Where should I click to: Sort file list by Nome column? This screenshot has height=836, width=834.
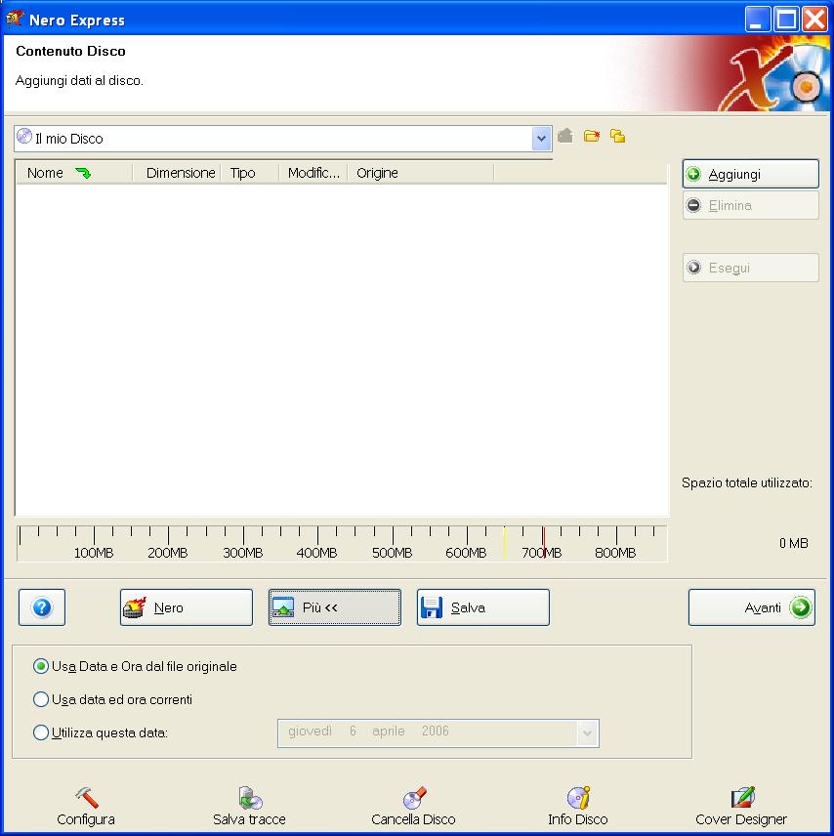(46, 173)
